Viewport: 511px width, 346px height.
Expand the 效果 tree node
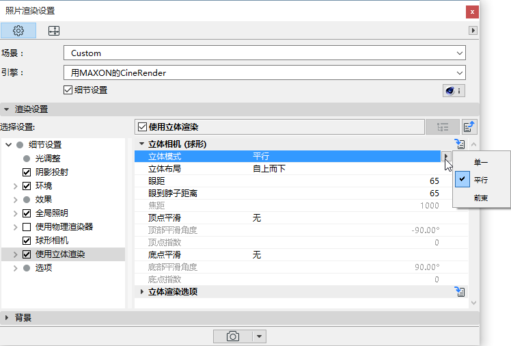15,200
